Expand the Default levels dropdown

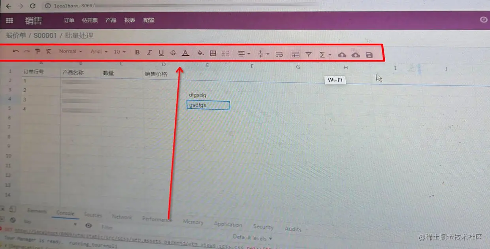pos(253,237)
